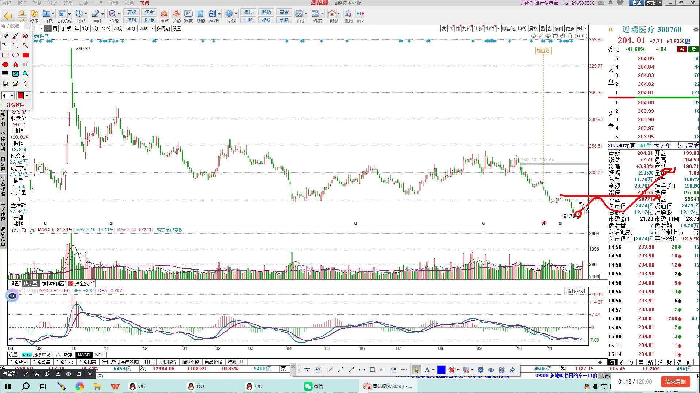700x393 pixels.
Task: Pick the eyedropper color picker tool
Action: click(x=15, y=36)
